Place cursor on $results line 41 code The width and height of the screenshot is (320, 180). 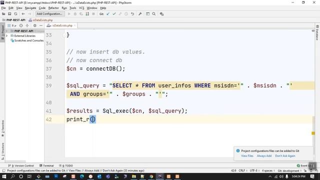click(126, 111)
